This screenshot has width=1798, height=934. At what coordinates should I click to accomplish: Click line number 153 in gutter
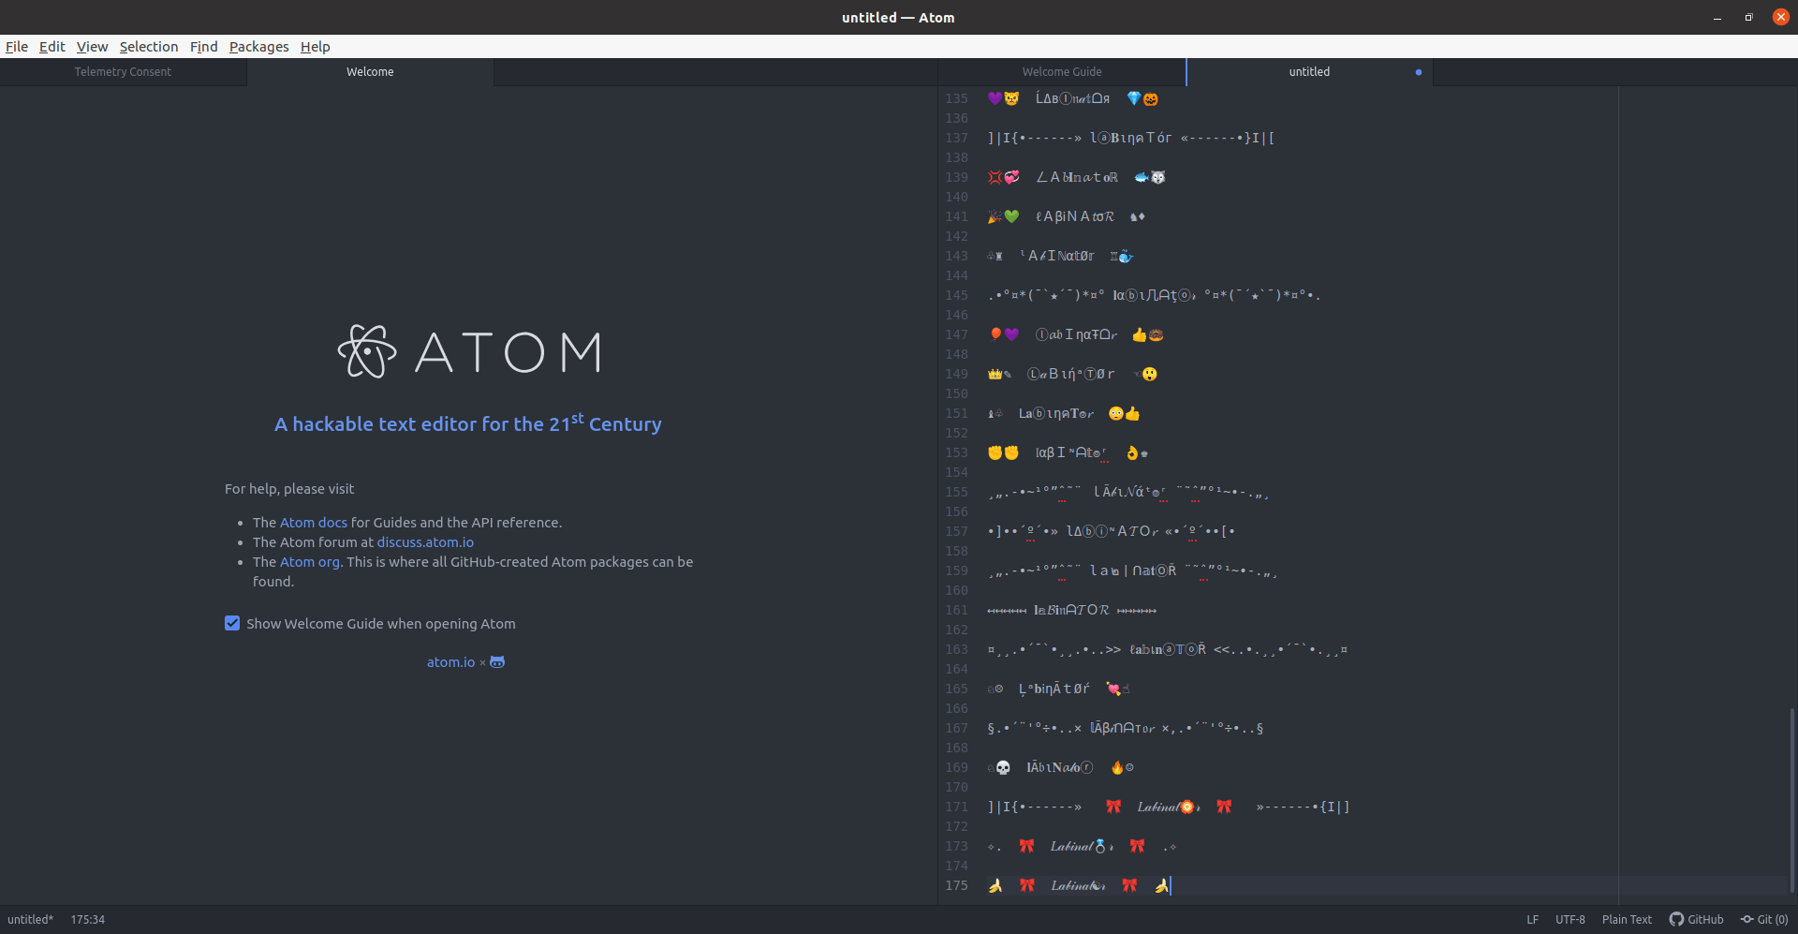point(956,452)
